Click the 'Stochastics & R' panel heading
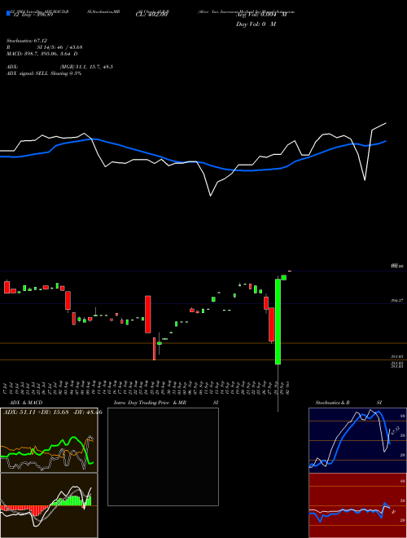This screenshot has width=407, height=538. pyautogui.click(x=333, y=403)
